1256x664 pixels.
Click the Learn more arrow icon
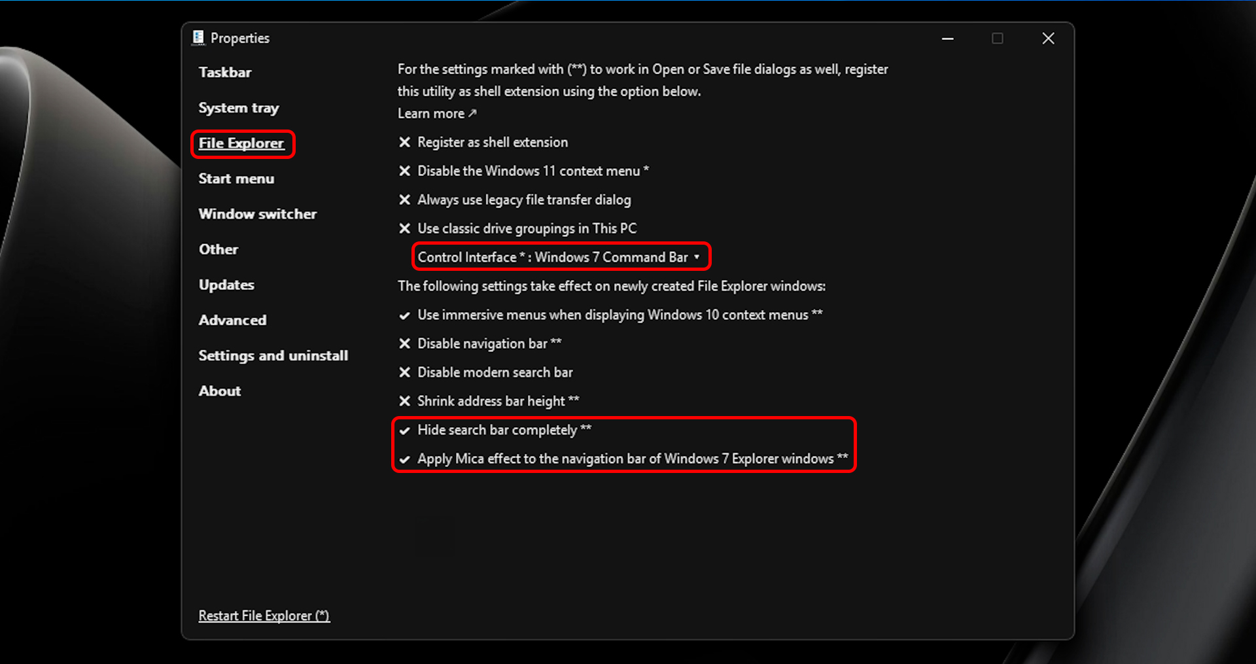click(472, 113)
